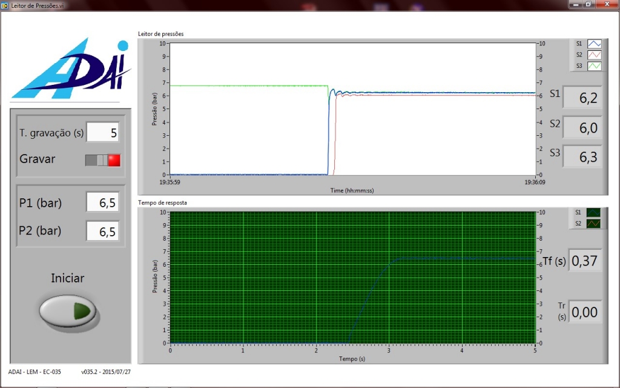
Task: Click the 19:35:59 start time axis label
Action: (170, 181)
